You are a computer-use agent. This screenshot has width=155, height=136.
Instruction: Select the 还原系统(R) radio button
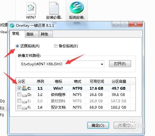(17, 46)
